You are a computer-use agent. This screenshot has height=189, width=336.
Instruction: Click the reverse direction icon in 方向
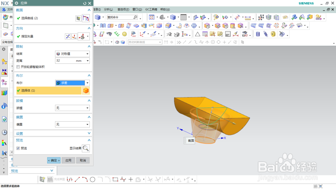coord(68,36)
